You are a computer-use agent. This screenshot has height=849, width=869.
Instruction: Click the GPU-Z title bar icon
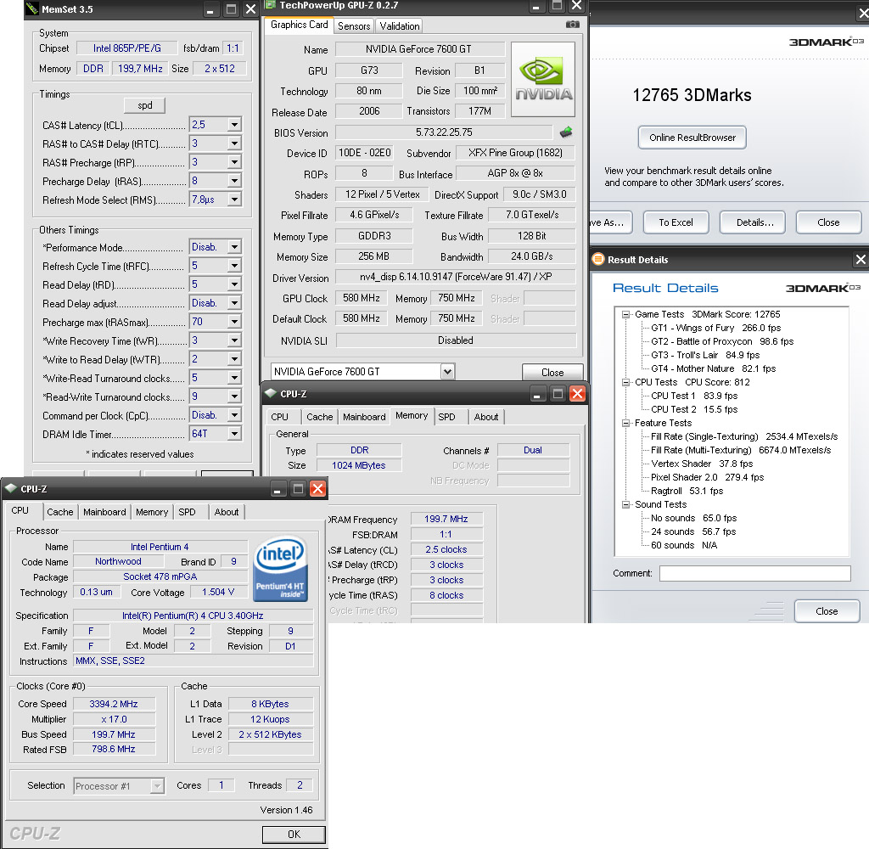[x=270, y=5]
